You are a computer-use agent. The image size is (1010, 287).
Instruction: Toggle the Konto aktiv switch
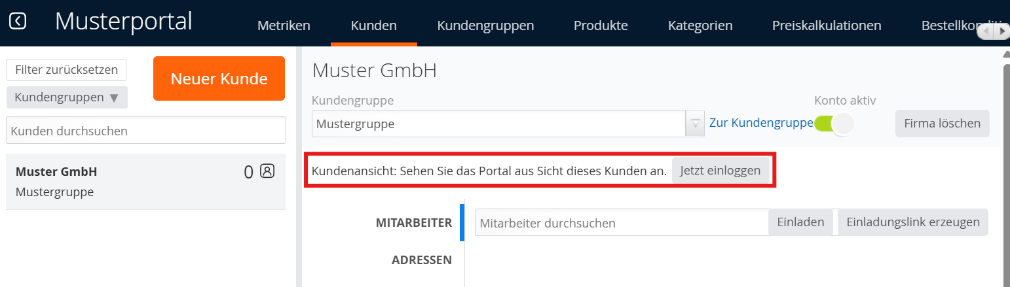834,124
